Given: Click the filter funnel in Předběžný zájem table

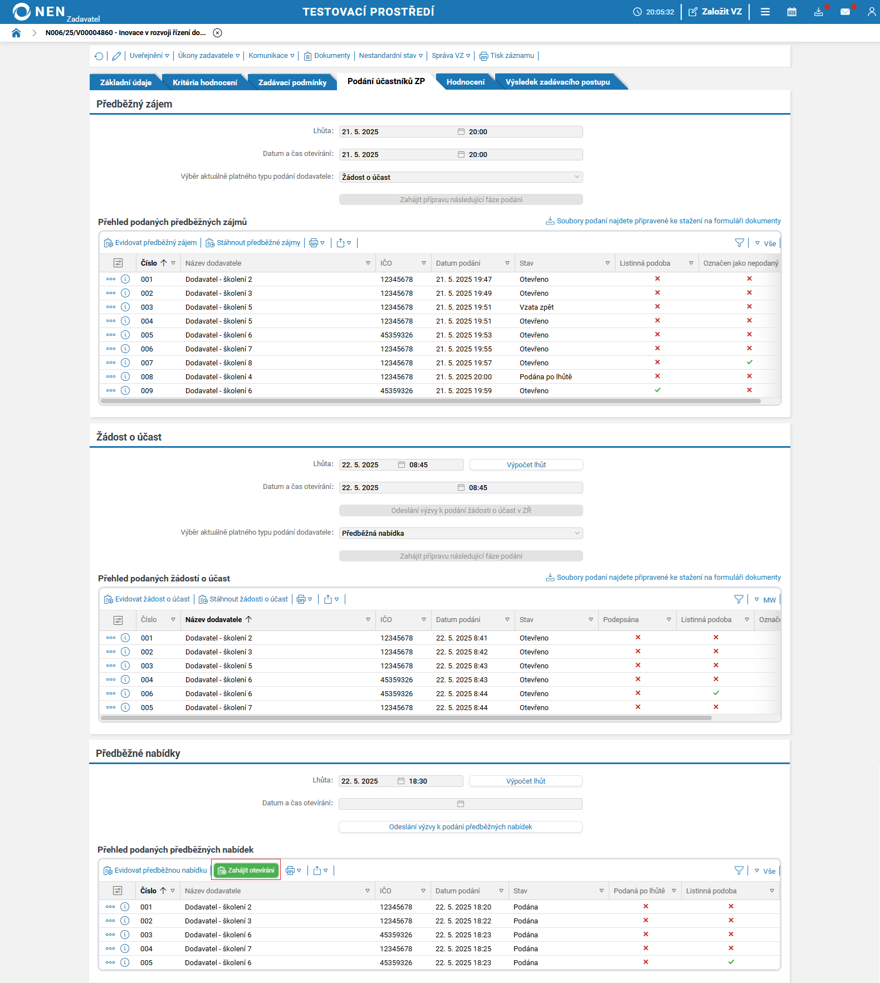Looking at the screenshot, I should [739, 243].
